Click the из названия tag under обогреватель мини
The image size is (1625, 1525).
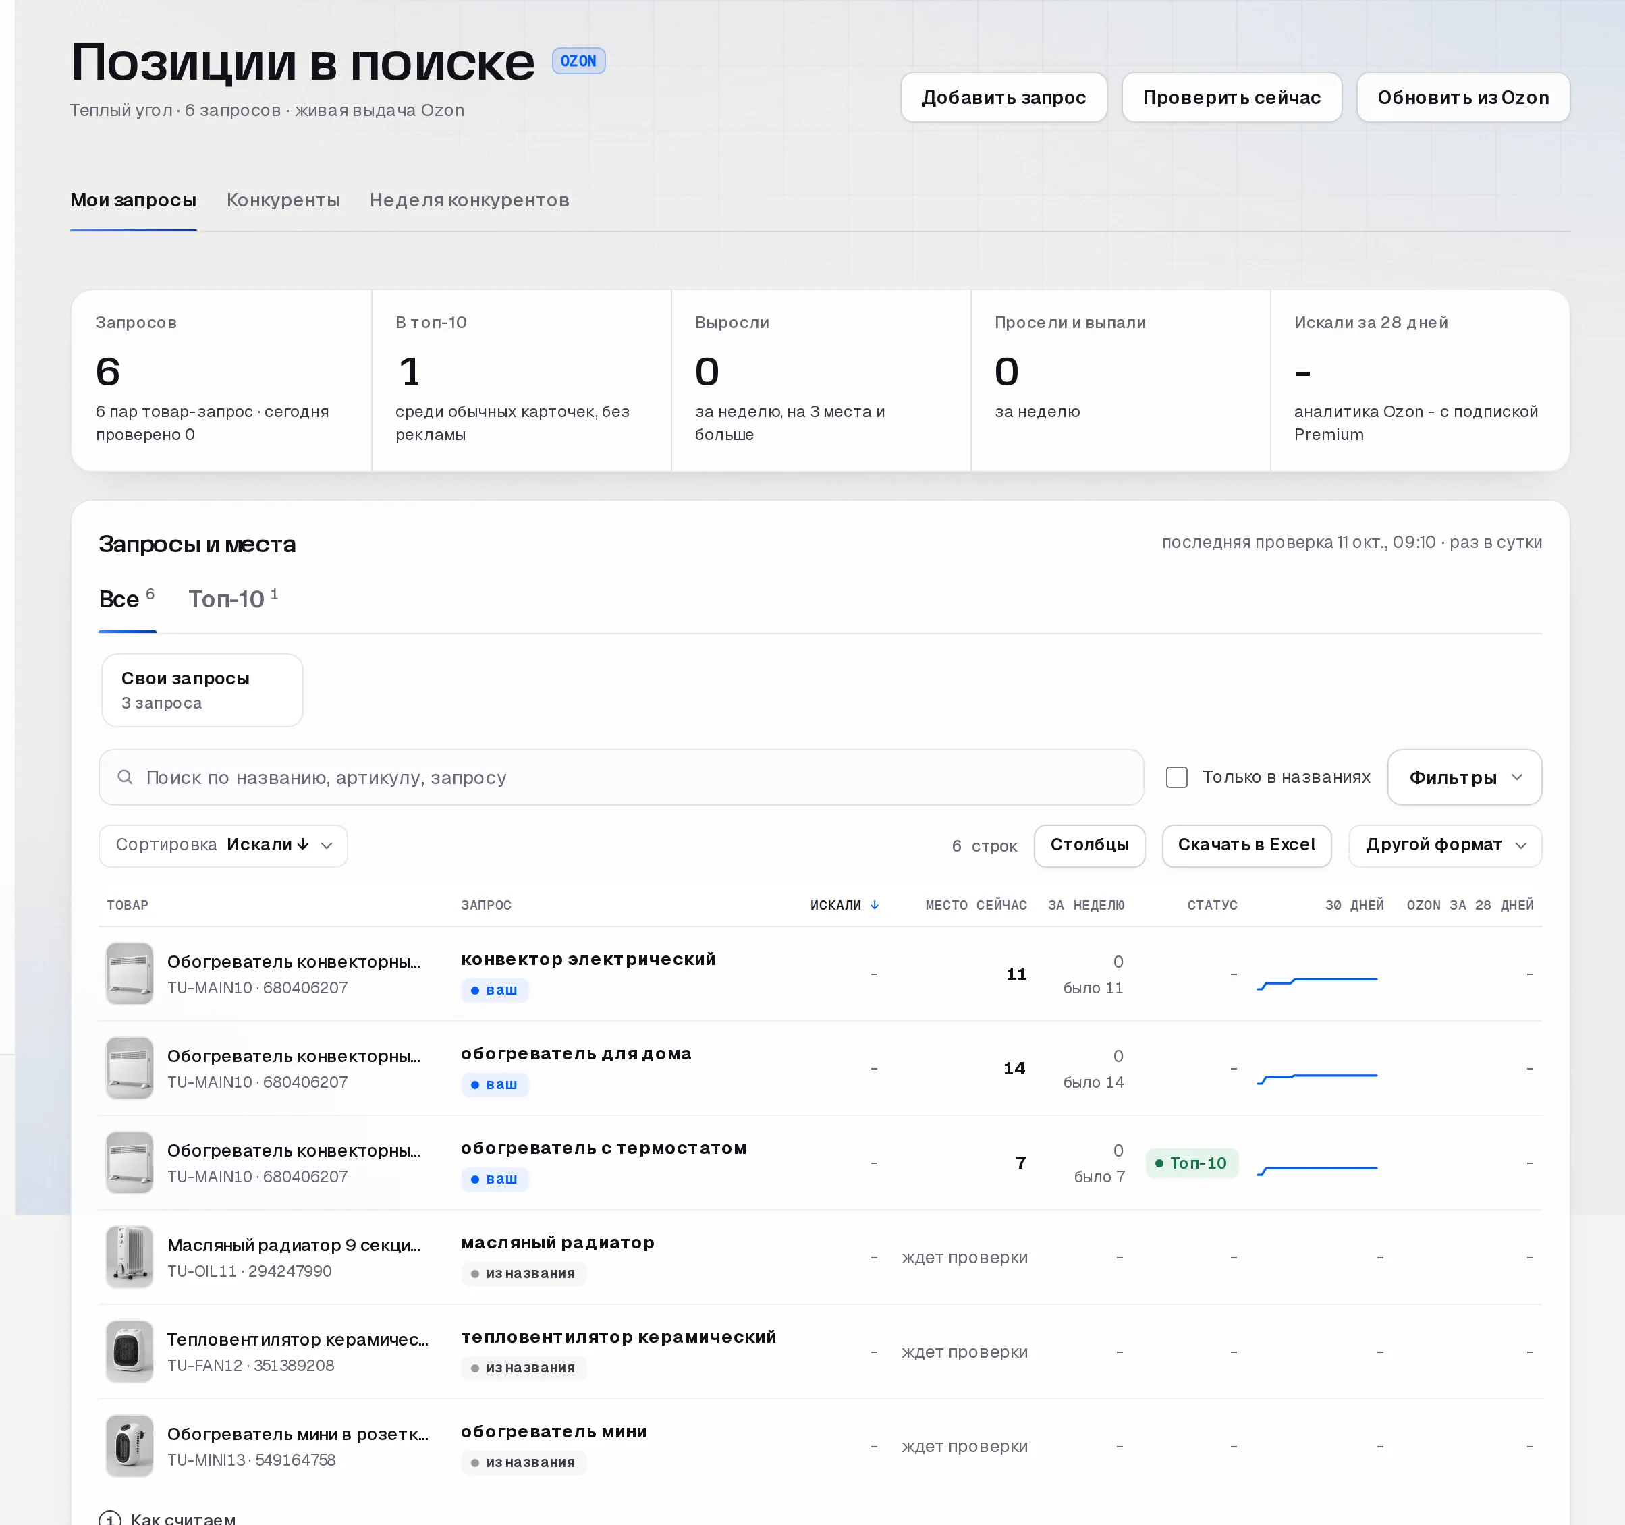(523, 1462)
